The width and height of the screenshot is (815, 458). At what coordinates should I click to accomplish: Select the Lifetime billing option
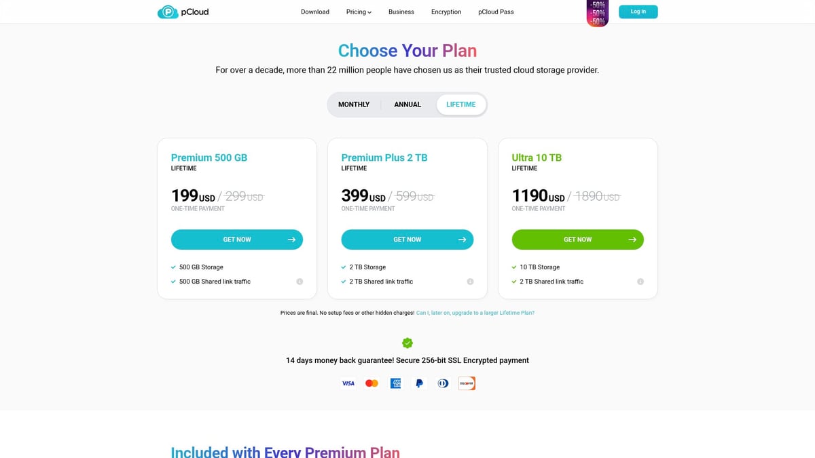point(461,104)
